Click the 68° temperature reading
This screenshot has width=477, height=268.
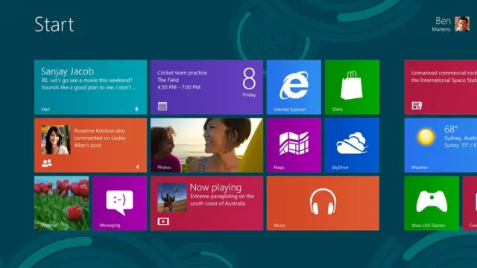pos(451,130)
